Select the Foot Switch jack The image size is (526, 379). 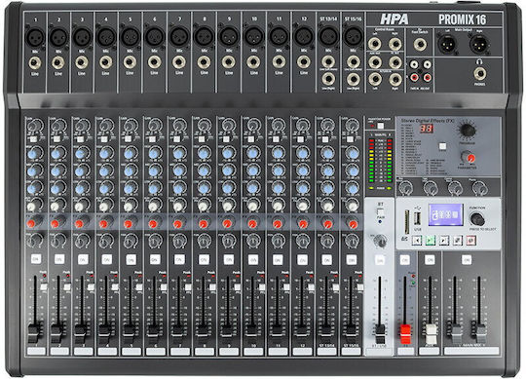[x=420, y=44]
